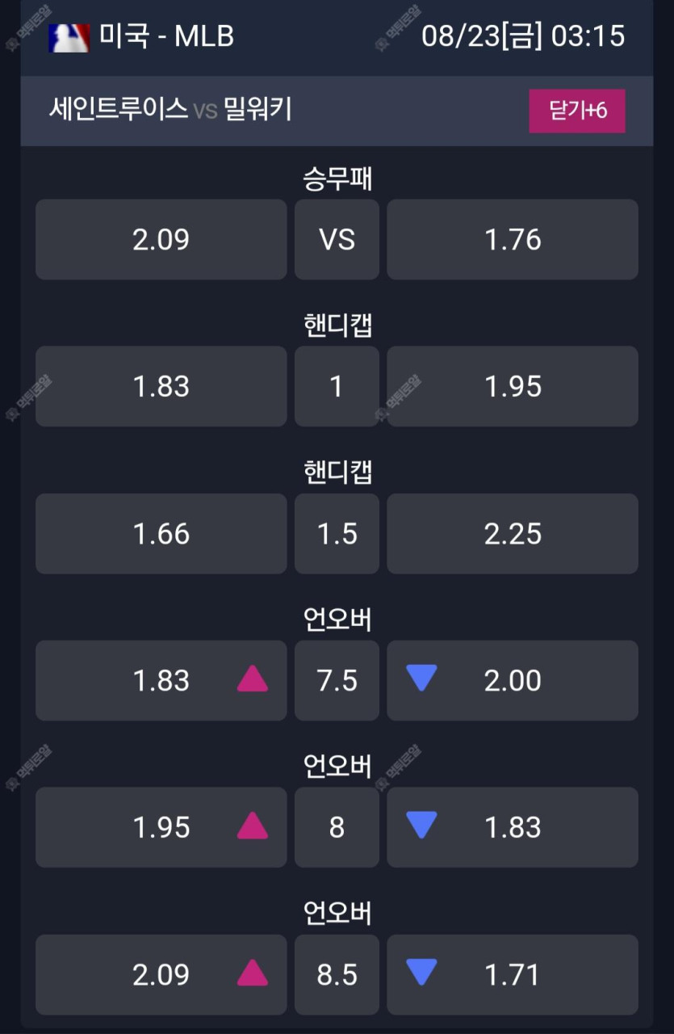Image resolution: width=674 pixels, height=1034 pixels.
Task: Click blue down-arrow in 7.5 over/under row
Action: coord(421,679)
